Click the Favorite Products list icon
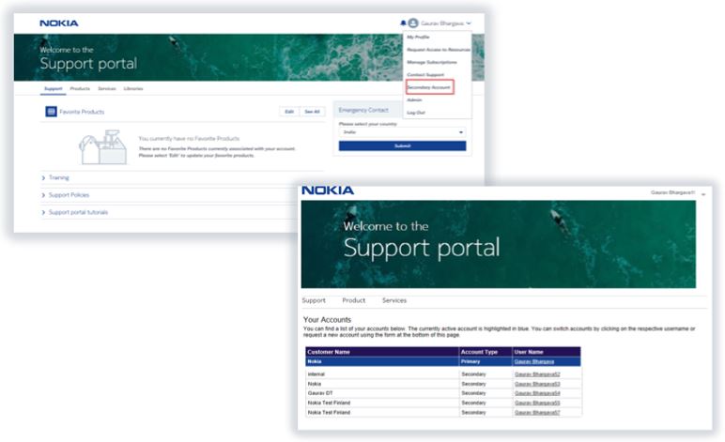 pyautogui.click(x=51, y=112)
